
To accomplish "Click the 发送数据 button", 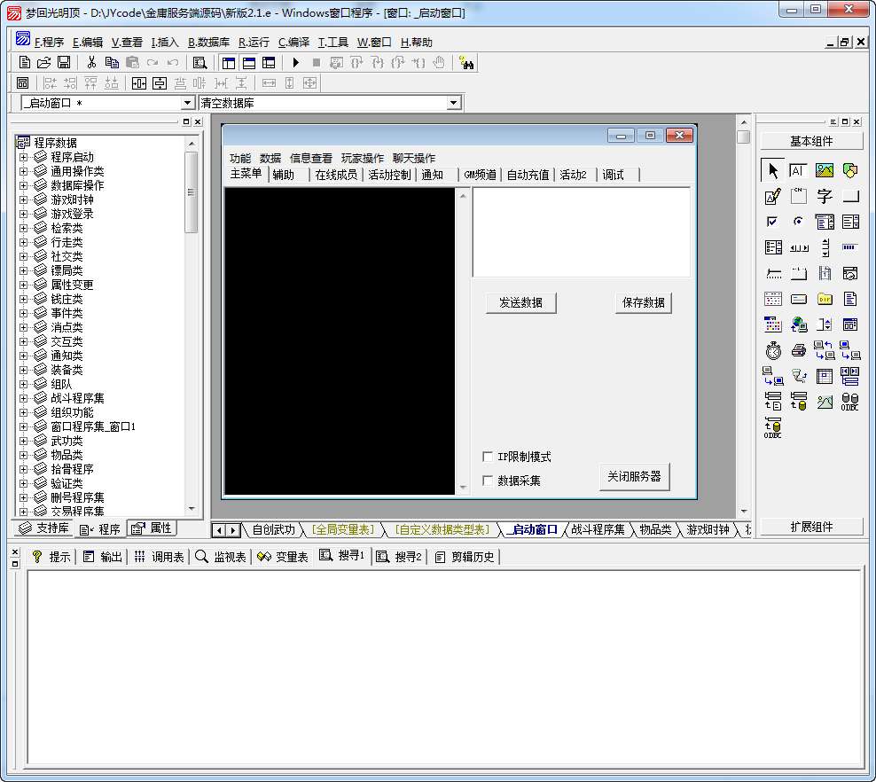I will [x=520, y=302].
